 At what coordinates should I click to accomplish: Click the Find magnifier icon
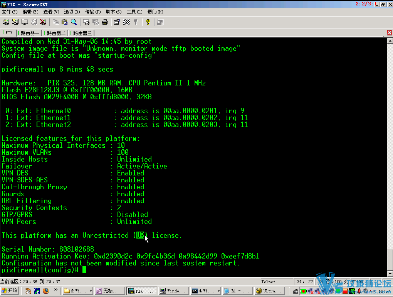(74, 22)
